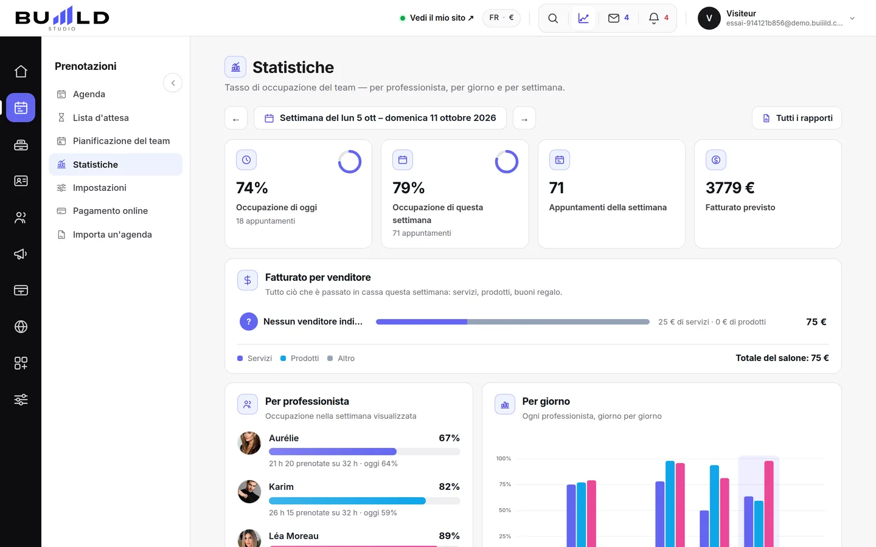Screen dimensions: 876x547
Task: Click the 18 appuntamenti text
Action: (265, 221)
